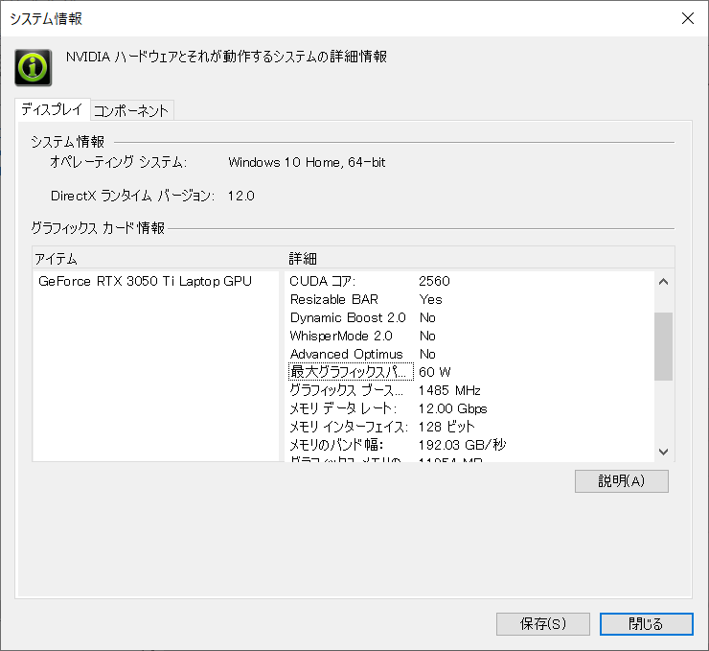Click the green NVIDIA info icon
This screenshot has width=709, height=651.
pos(33,67)
